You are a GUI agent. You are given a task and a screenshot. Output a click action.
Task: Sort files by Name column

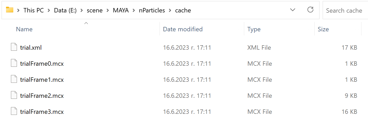click(24, 29)
